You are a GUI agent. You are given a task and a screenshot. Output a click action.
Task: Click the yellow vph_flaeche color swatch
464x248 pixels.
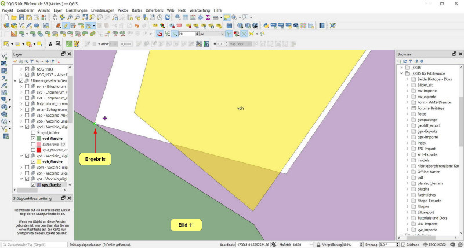point(39,161)
